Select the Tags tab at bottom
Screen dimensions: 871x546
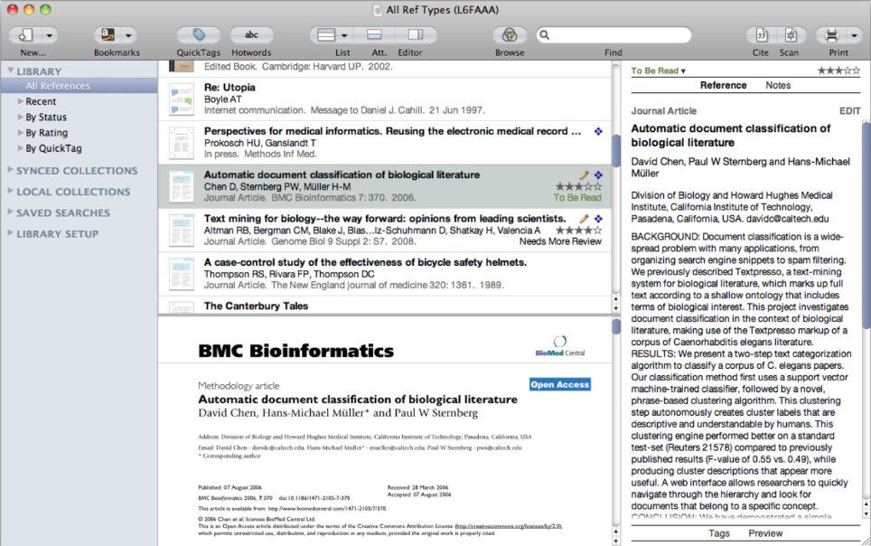tap(719, 533)
